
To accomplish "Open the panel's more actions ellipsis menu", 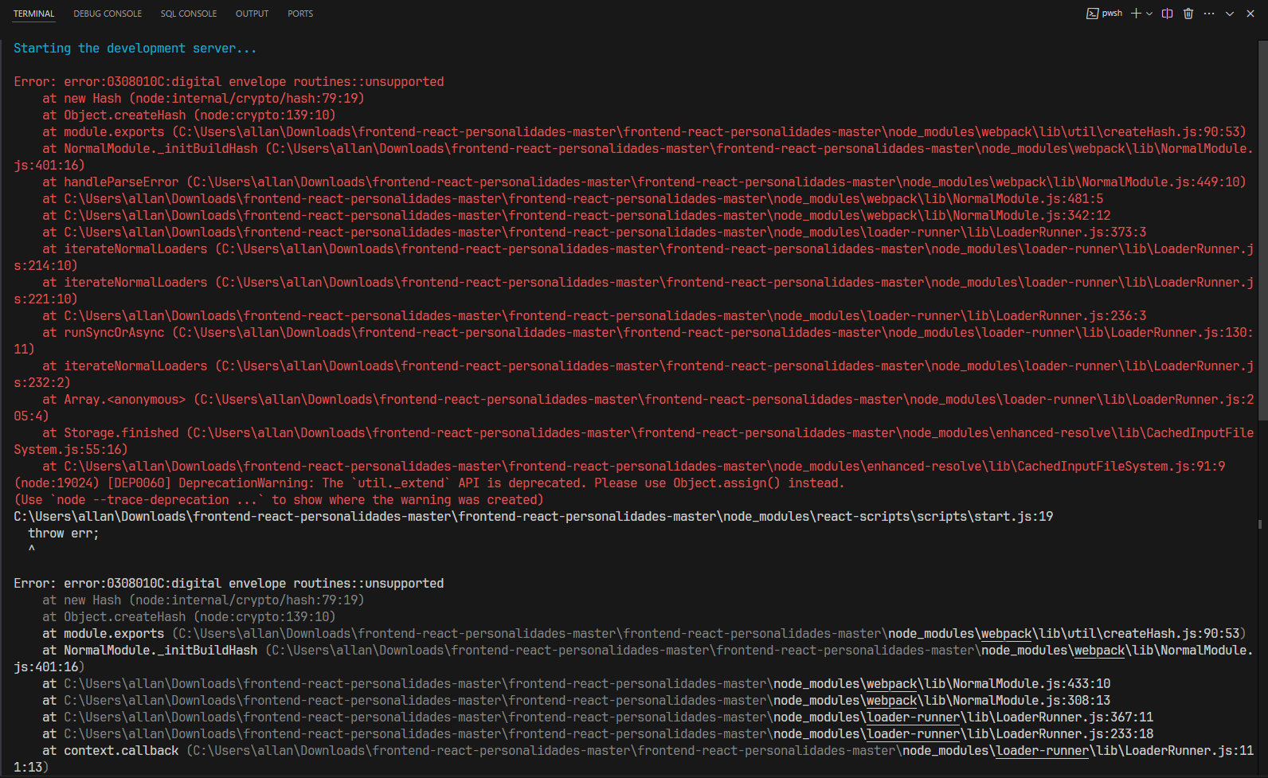I will tap(1209, 14).
